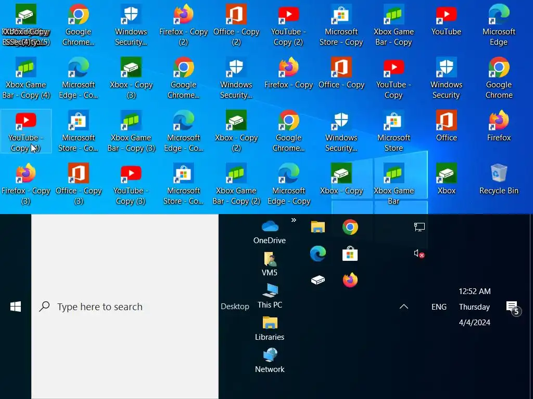Select the Office desktop shortcut
This screenshot has height=399, width=533.
coord(446,126)
